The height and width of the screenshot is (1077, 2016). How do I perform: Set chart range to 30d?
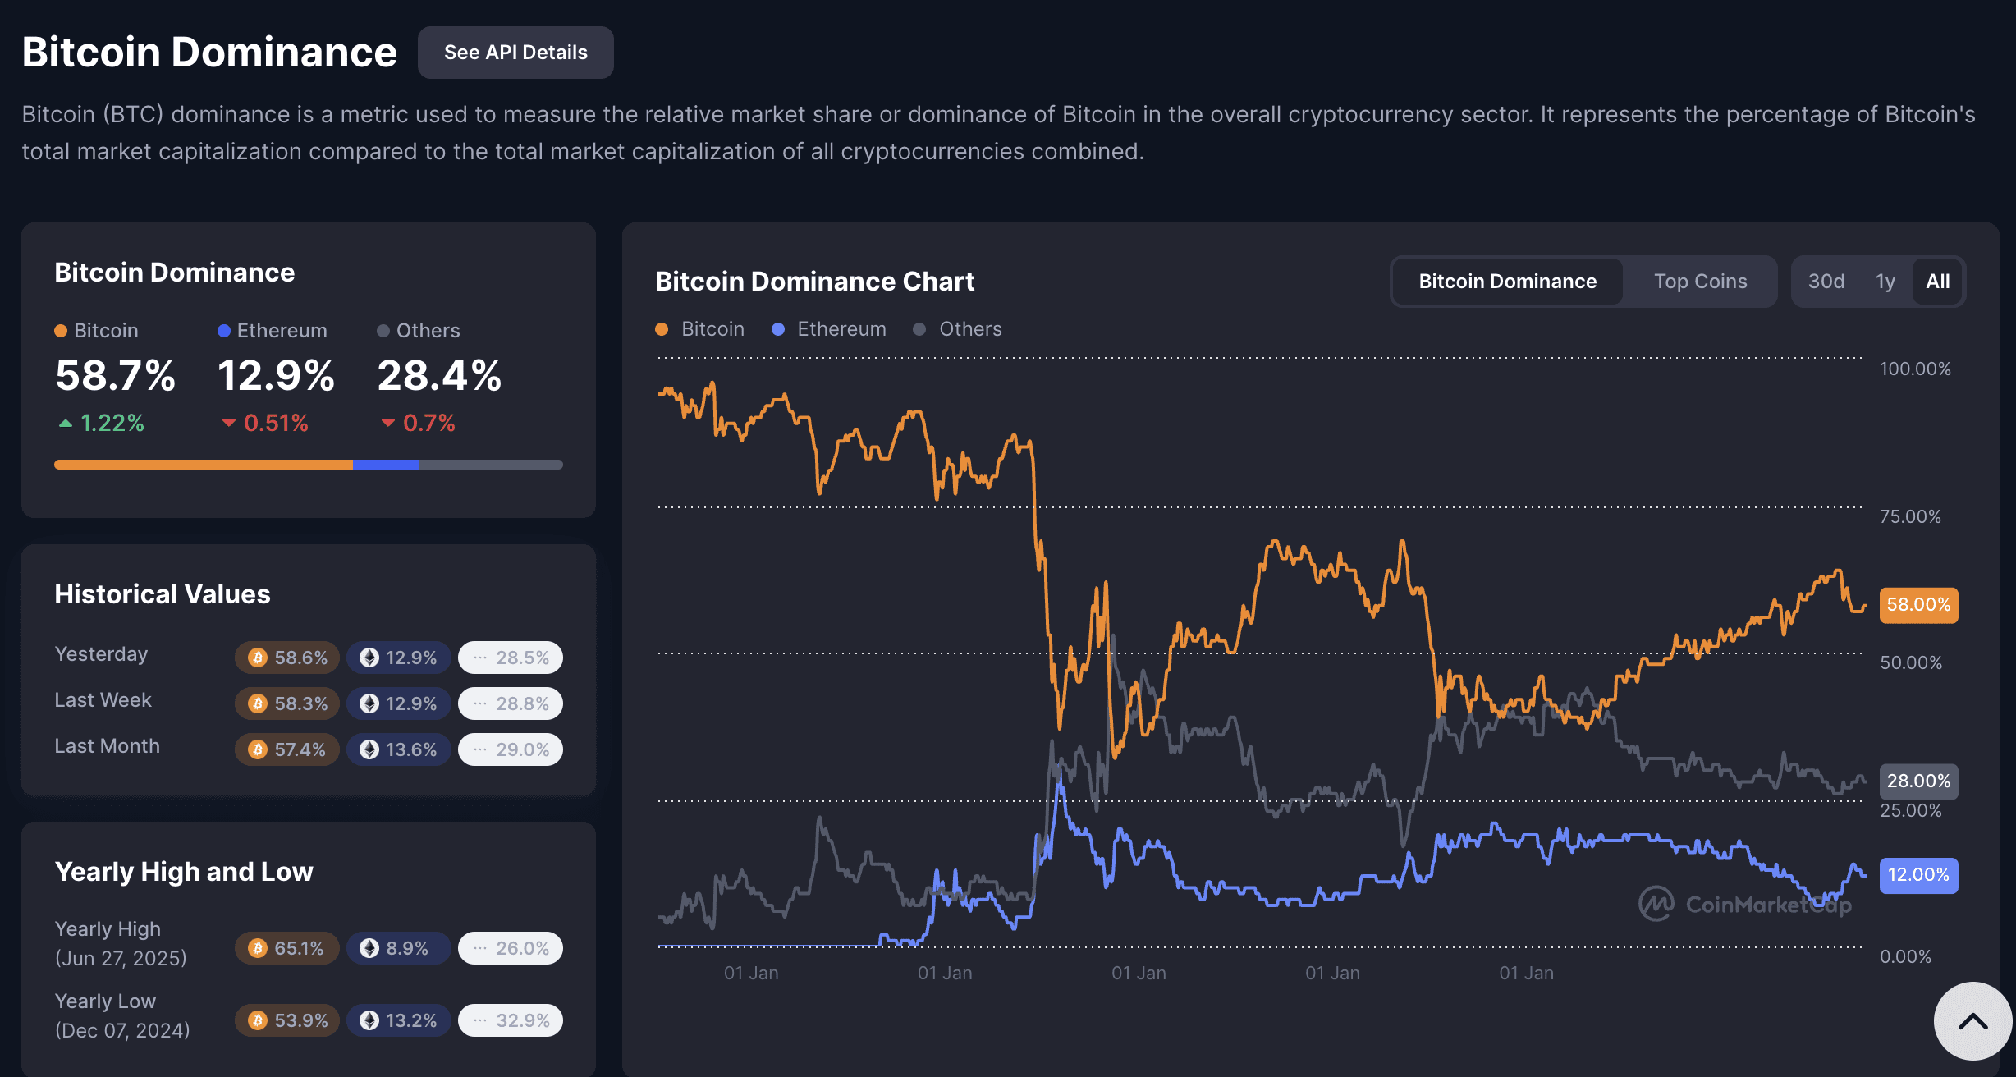coord(1826,282)
